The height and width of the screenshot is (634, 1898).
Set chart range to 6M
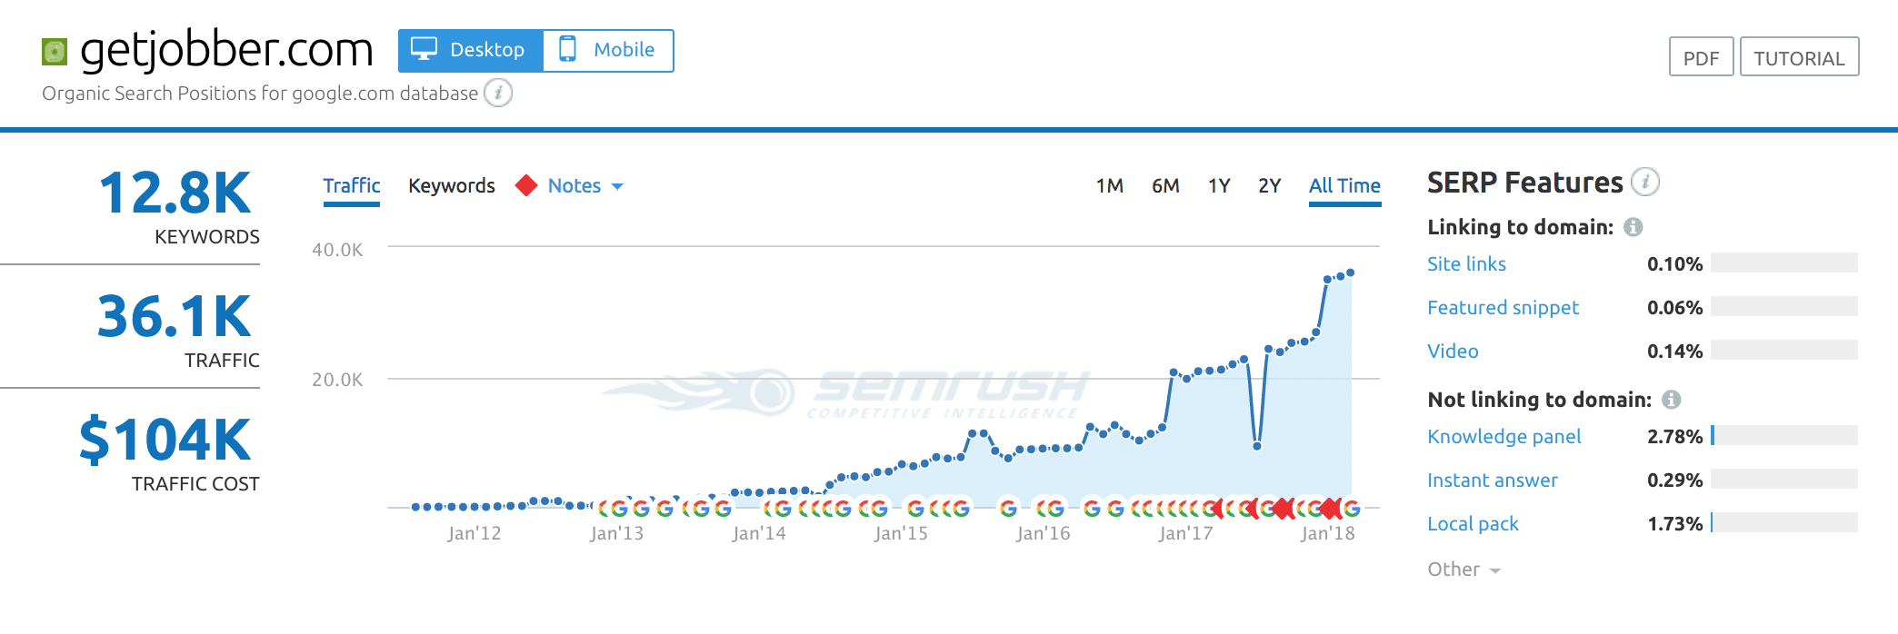tap(1165, 186)
